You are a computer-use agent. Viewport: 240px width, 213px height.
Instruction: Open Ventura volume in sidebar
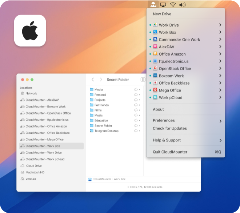tap(51, 179)
